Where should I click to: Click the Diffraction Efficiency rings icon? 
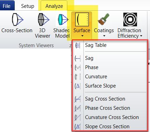tap(130, 19)
